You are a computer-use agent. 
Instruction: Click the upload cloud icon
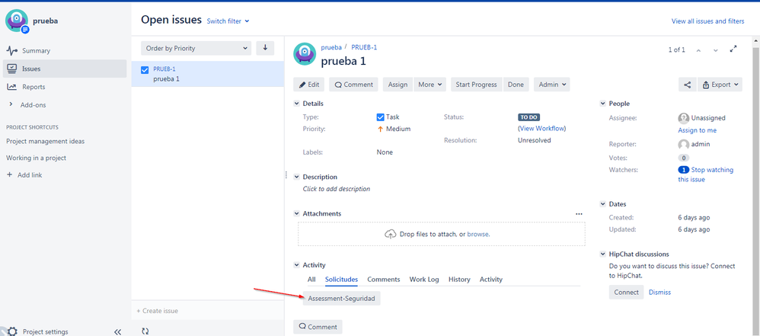[390, 234]
